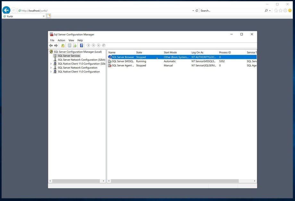Expand the SQL Server Network Configuration node
Screen dimensions: 295x201
point(51,68)
